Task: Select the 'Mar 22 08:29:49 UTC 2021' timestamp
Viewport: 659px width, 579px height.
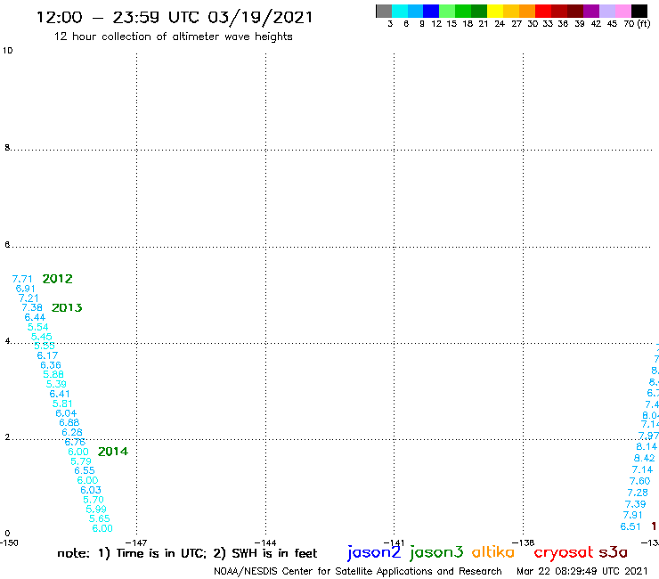Action: [x=582, y=571]
